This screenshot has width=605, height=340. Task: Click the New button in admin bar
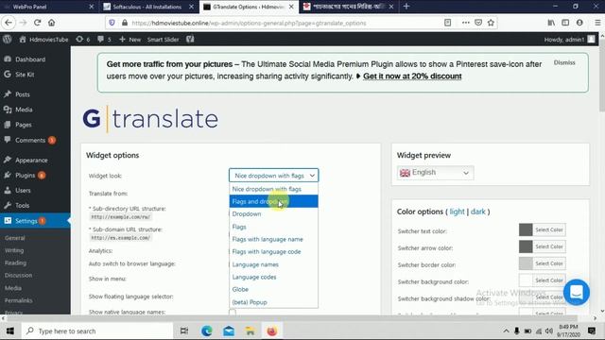pos(130,40)
